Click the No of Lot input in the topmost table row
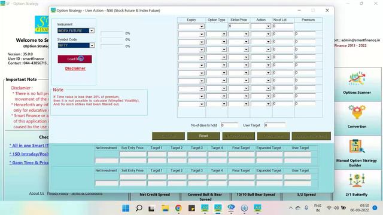This screenshot has height=215, width=383. (x=283, y=26)
